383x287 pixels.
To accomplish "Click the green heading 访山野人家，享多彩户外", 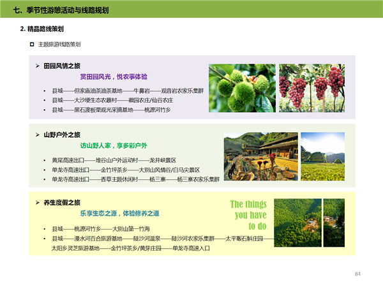I will [114, 145].
